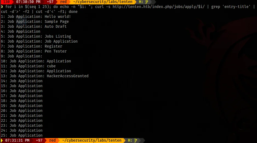Image resolution: width=257 pixels, height=143 pixels.
Task: Click output line 14: Job Application
Action: [x=22, y=81]
